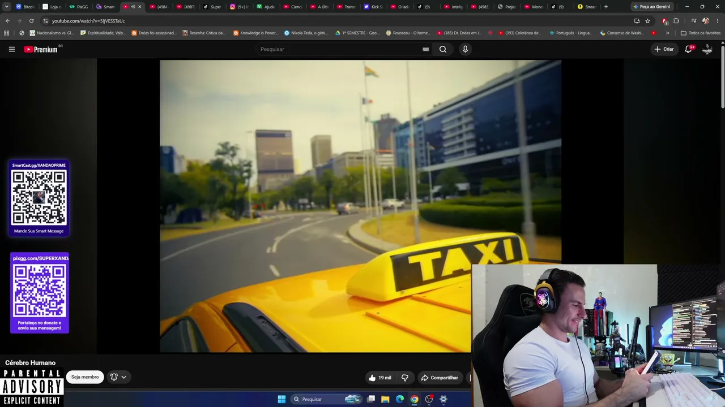Open the Consenso de Washi... bookmark

[622, 33]
